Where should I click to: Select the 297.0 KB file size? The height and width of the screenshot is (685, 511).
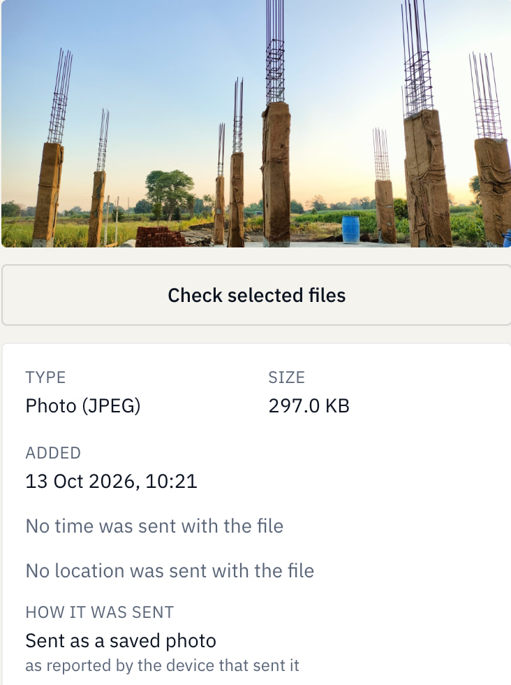tap(309, 406)
